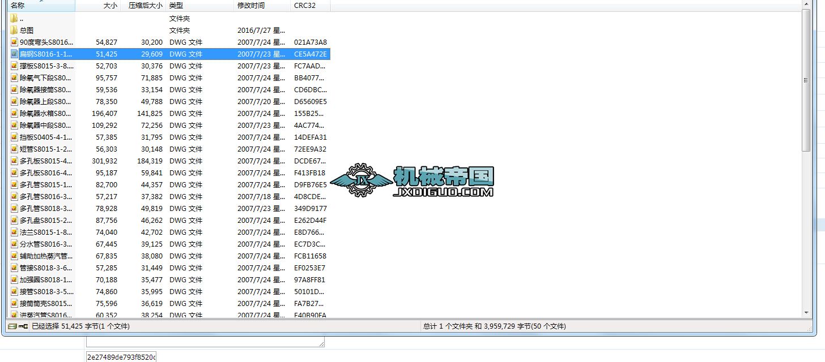Click the CRC32 value E262D44F
The height and width of the screenshot is (362, 825).
[311, 221]
